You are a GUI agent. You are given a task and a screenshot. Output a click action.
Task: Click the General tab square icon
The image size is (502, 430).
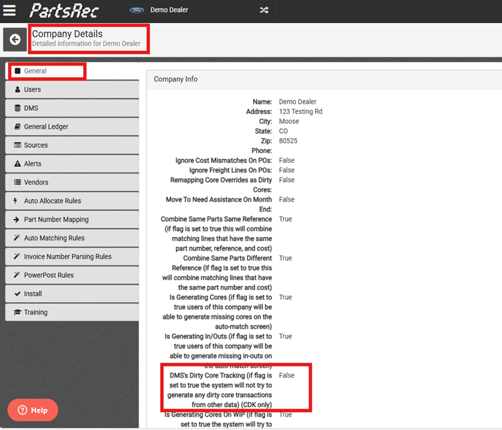[x=17, y=71]
